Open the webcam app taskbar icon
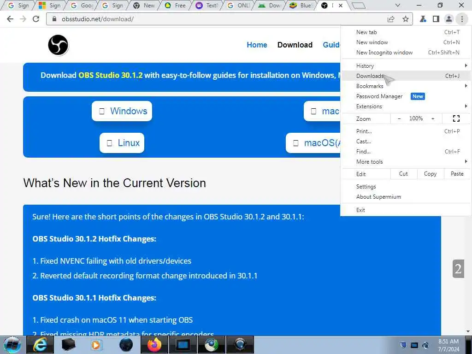472x354 pixels. tap(240, 345)
